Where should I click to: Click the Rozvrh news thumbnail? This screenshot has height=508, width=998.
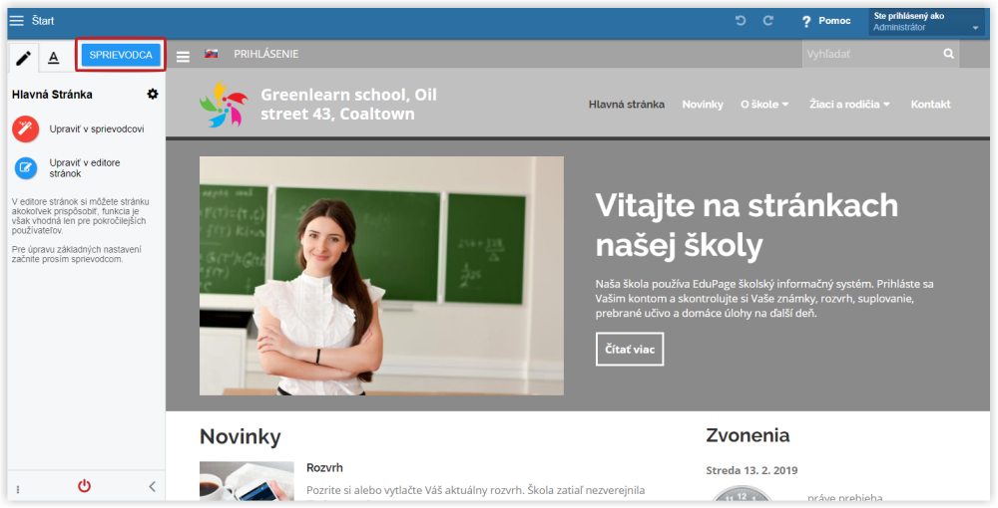[x=247, y=481]
